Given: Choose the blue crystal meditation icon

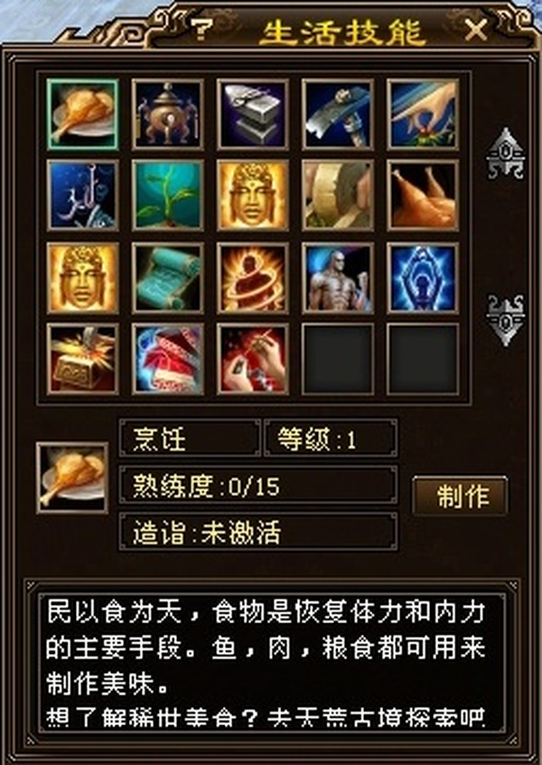Looking at the screenshot, I should [x=423, y=278].
